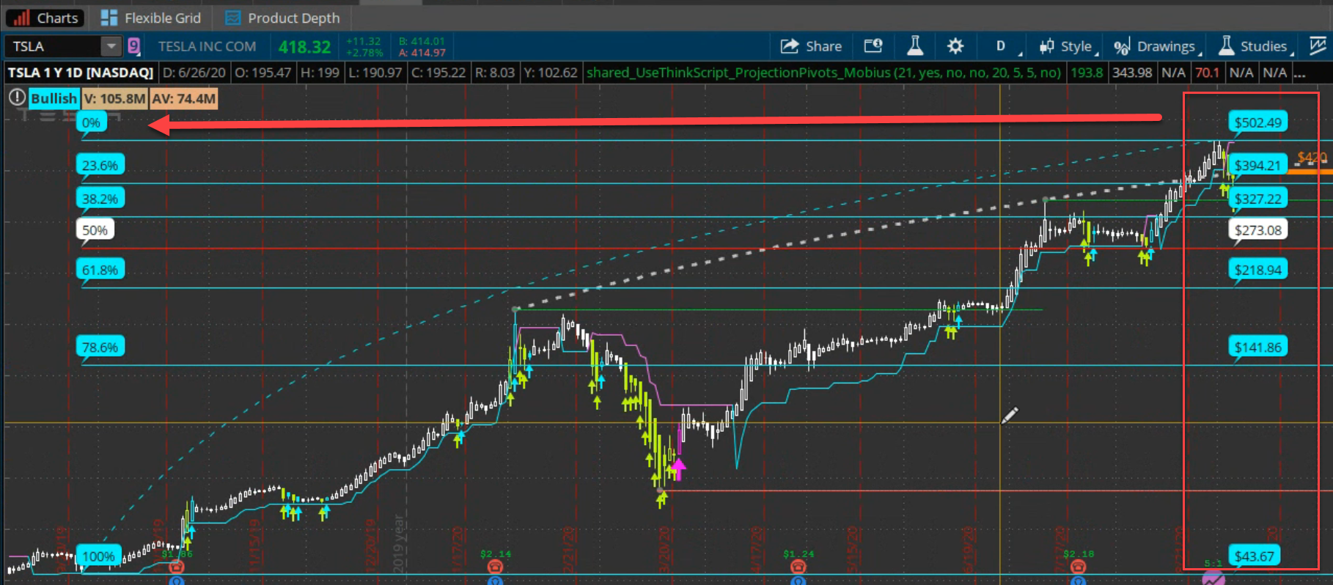Switch to the Charts tab
This screenshot has height=585, width=1333.
47,18
